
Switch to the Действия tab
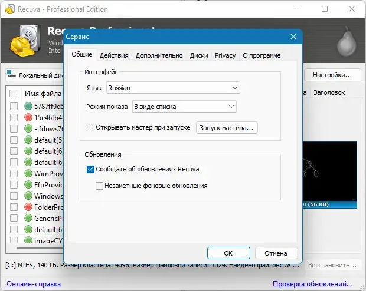point(114,56)
